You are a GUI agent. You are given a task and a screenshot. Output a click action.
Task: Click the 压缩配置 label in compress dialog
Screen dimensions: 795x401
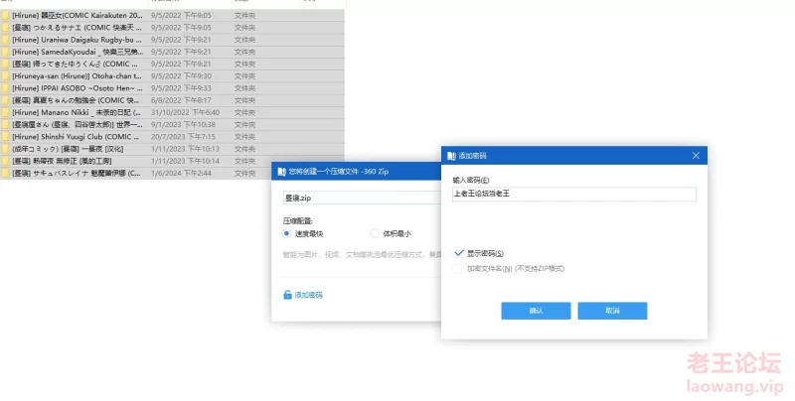click(297, 220)
